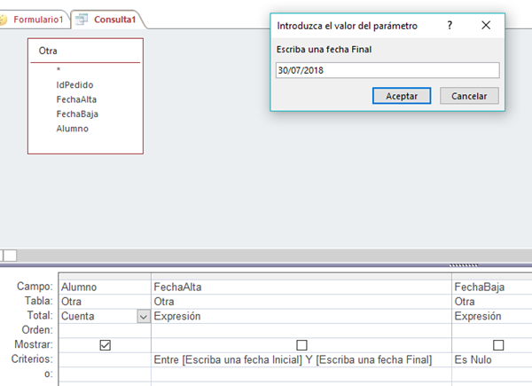Click the date input field showing 30/07/2018
The height and width of the screenshot is (386, 532).
pyautogui.click(x=387, y=70)
